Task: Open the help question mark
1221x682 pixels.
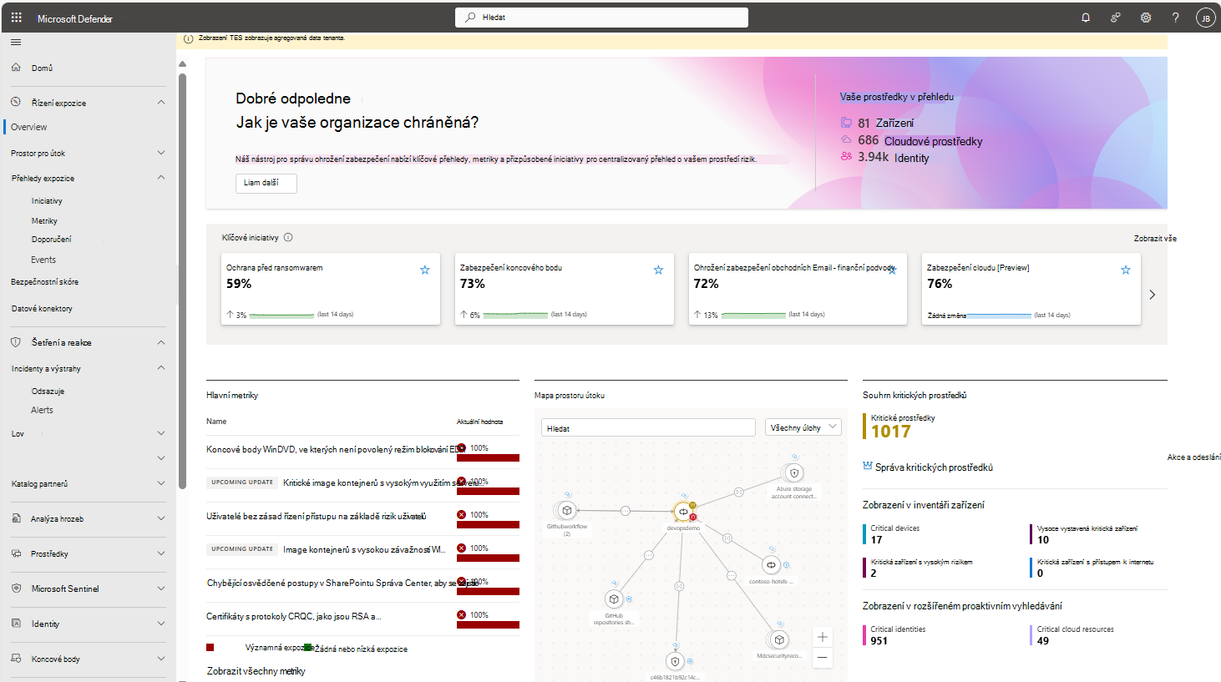Action: coord(1176,18)
